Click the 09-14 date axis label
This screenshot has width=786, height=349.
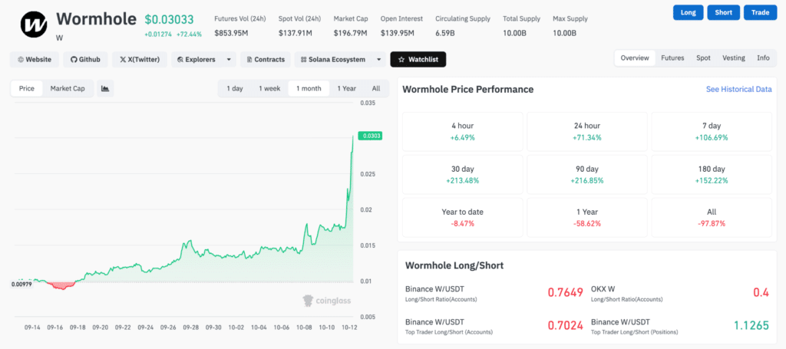coord(32,327)
